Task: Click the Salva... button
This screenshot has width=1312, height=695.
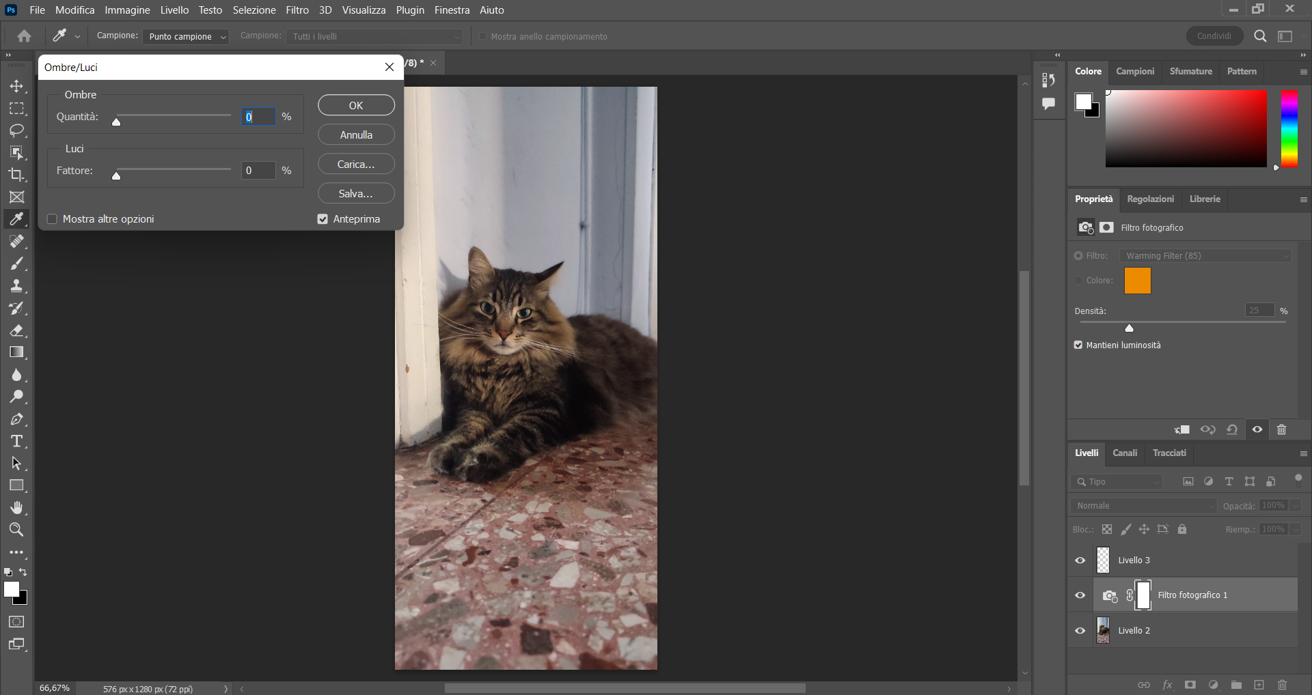Action: [355, 193]
